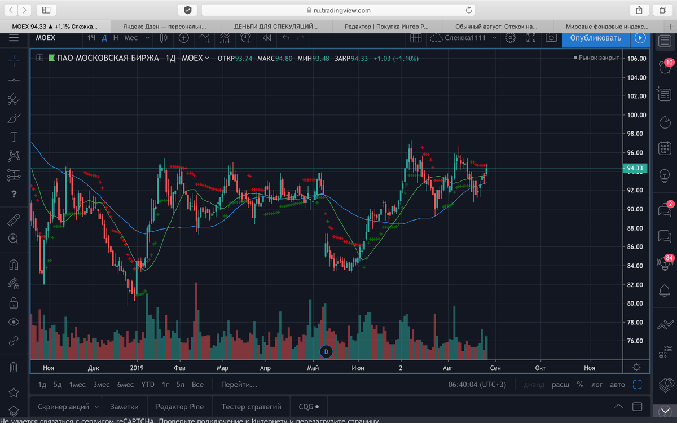Select the 6мес time range
Screen dimensions: 677x423
tap(125, 385)
